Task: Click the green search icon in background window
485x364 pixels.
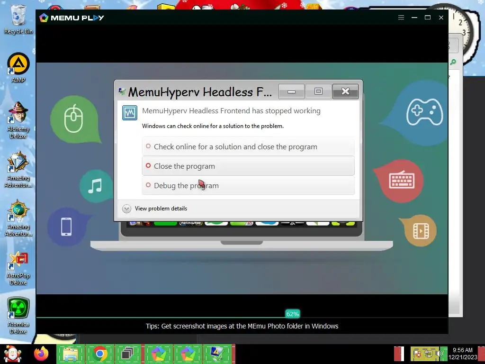Action: pos(453,62)
